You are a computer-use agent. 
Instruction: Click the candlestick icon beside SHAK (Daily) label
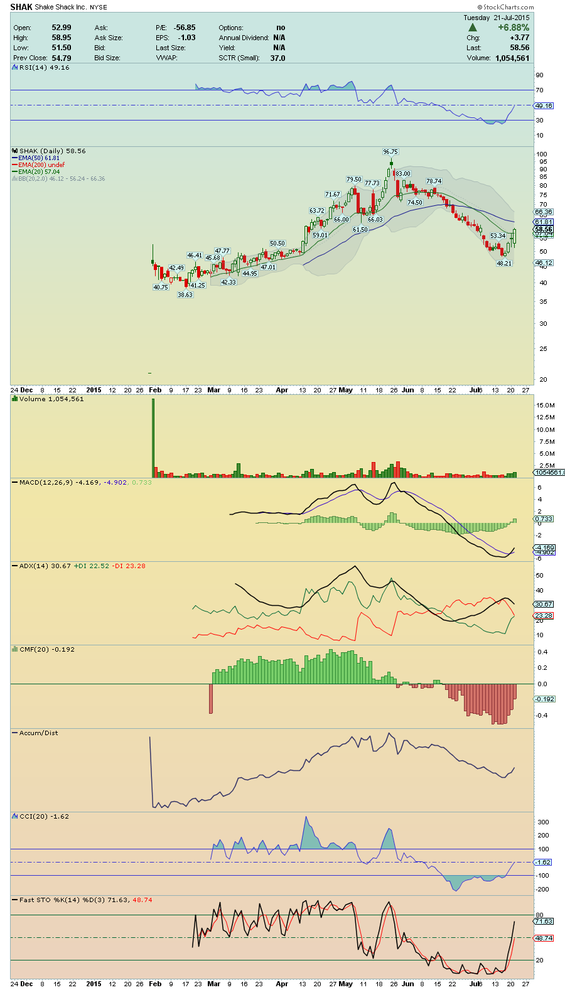[x=15, y=151]
